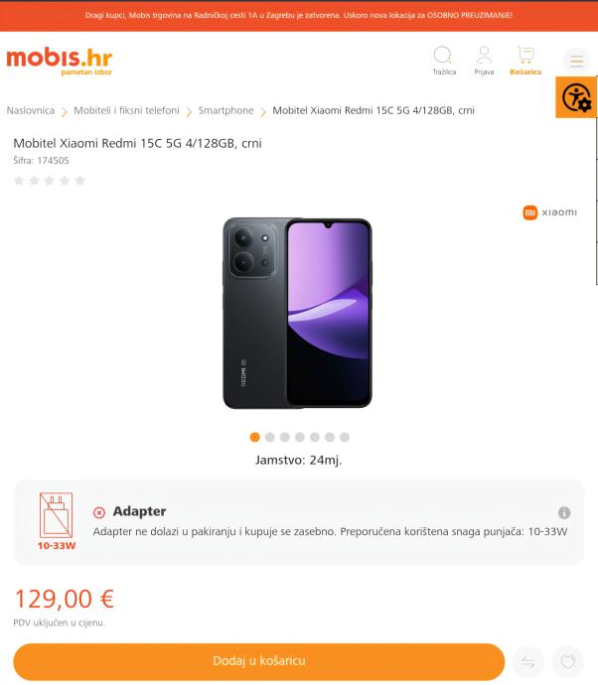Viewport: 598px width, 685px height.
Task: Click the Xiaomi brand logo
Action: coord(550,212)
